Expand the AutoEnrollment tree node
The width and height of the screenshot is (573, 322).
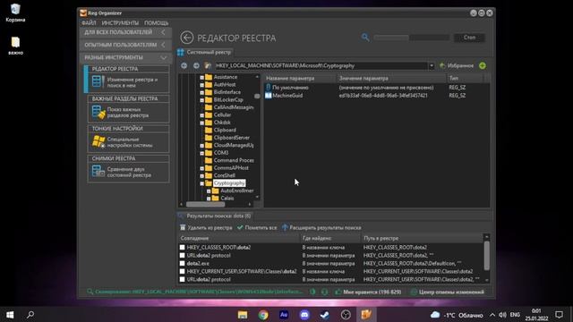[209, 191]
